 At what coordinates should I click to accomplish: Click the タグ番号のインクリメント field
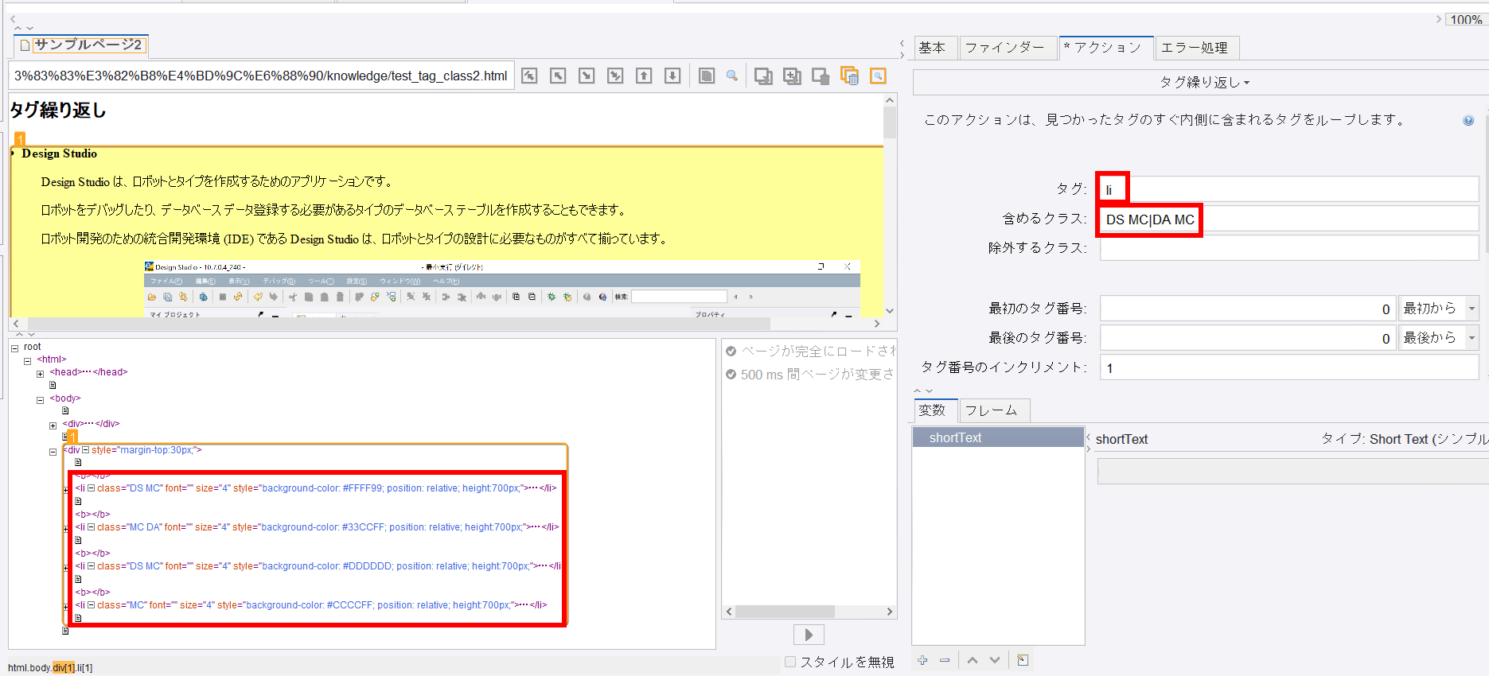tap(1288, 367)
